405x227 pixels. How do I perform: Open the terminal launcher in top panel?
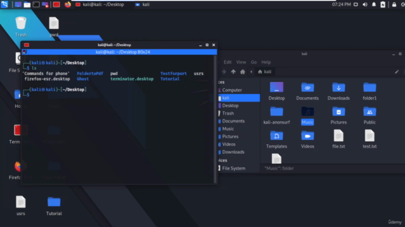[36, 4]
